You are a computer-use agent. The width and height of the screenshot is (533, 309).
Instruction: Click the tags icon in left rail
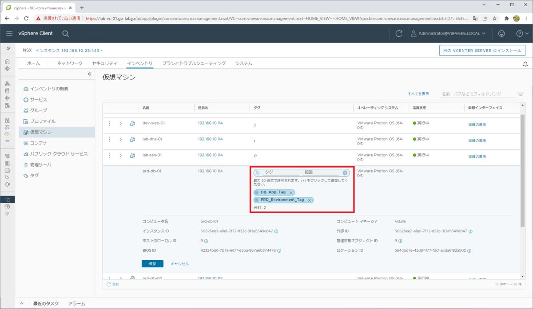[7, 177]
